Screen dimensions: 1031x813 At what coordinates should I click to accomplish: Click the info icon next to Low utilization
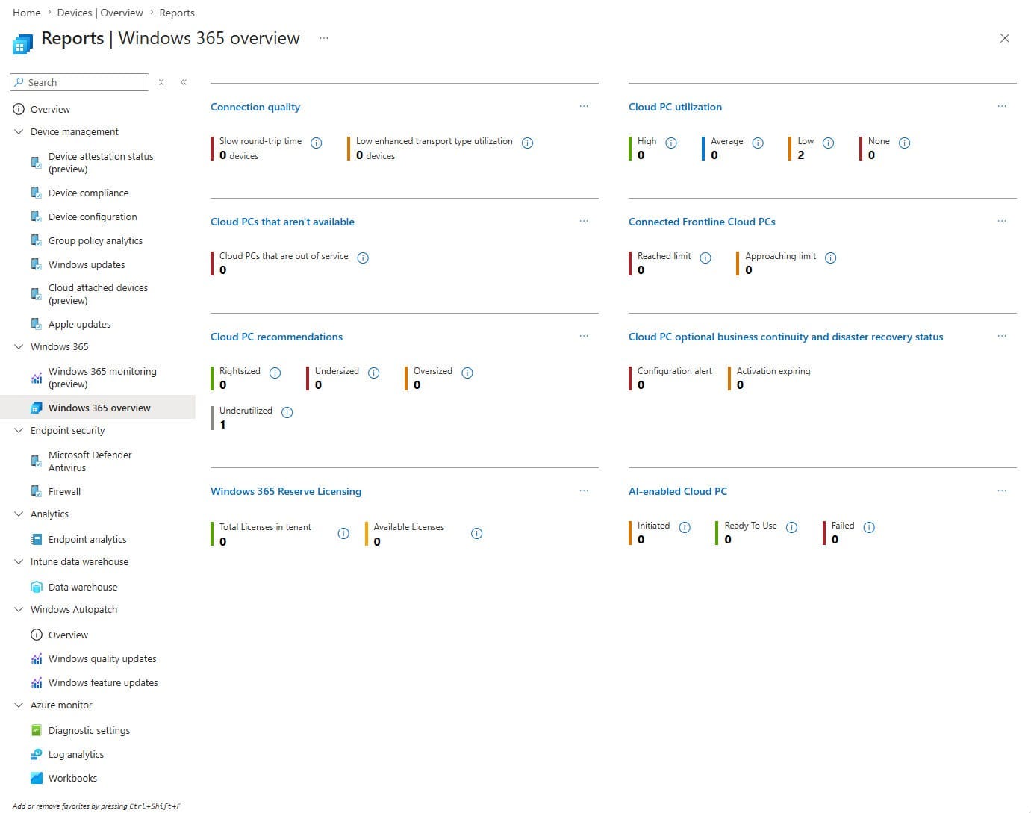828,143
